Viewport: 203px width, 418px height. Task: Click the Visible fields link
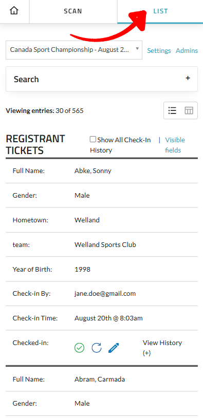pyautogui.click(x=175, y=145)
